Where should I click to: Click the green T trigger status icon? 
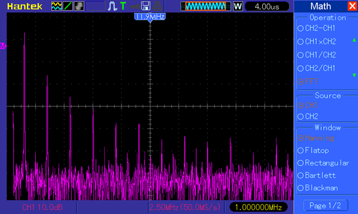(x=123, y=6)
